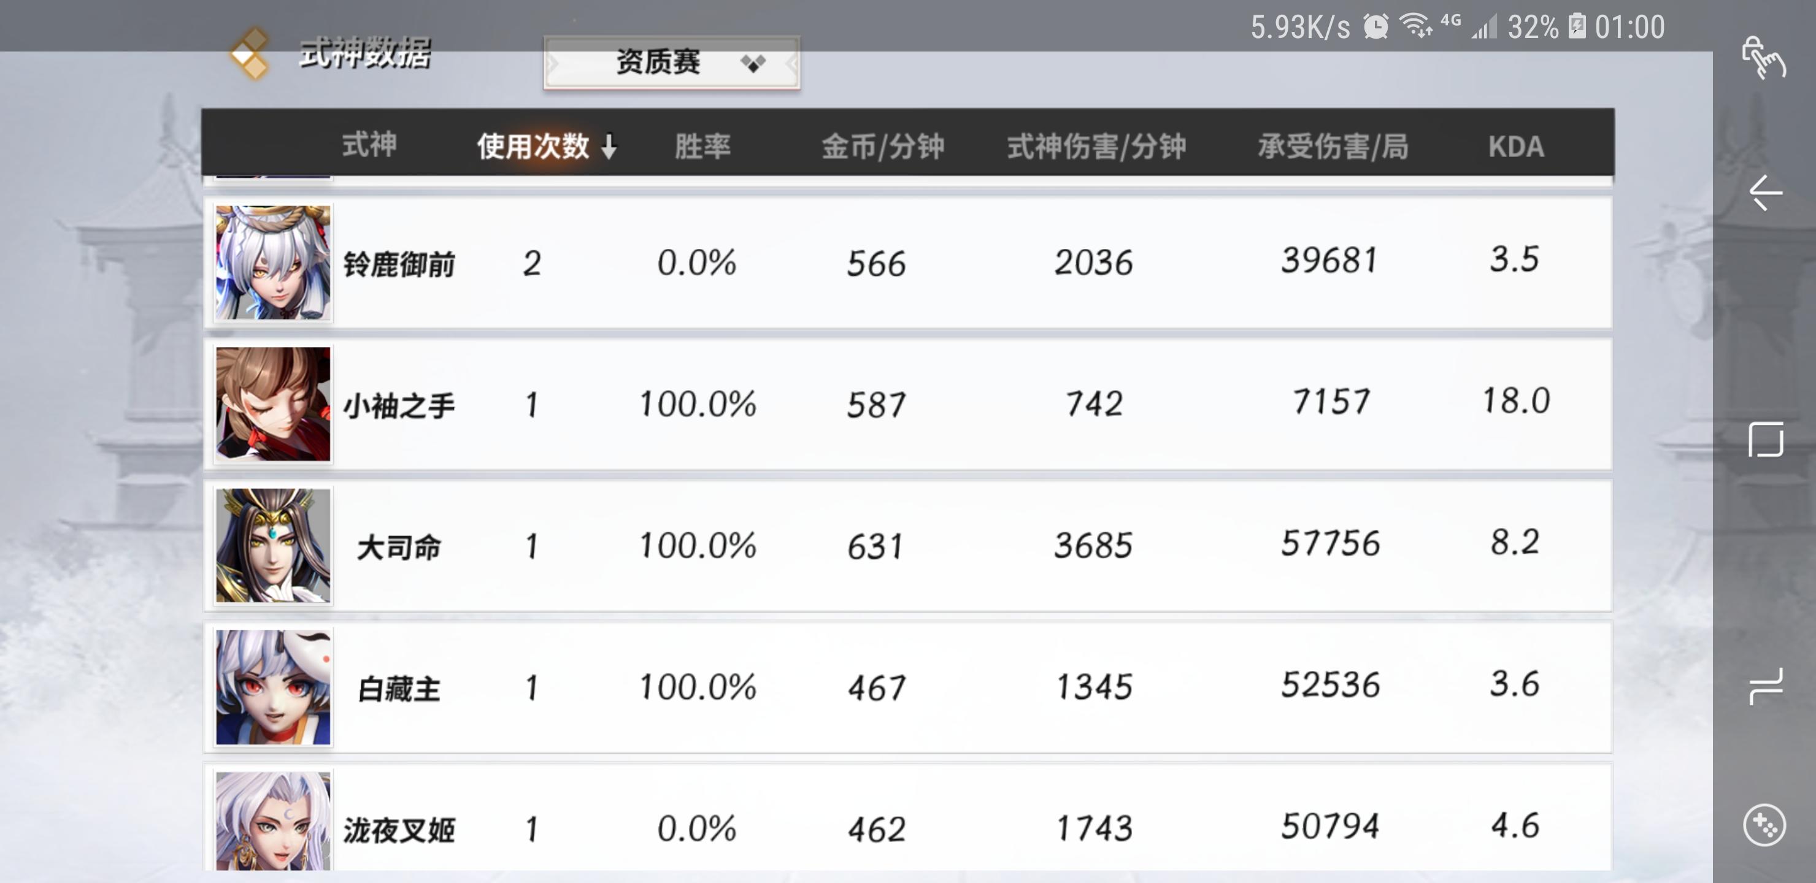This screenshot has height=883, width=1816.
Task: Tap the descending arrow next to 使用次数
Action: (609, 147)
